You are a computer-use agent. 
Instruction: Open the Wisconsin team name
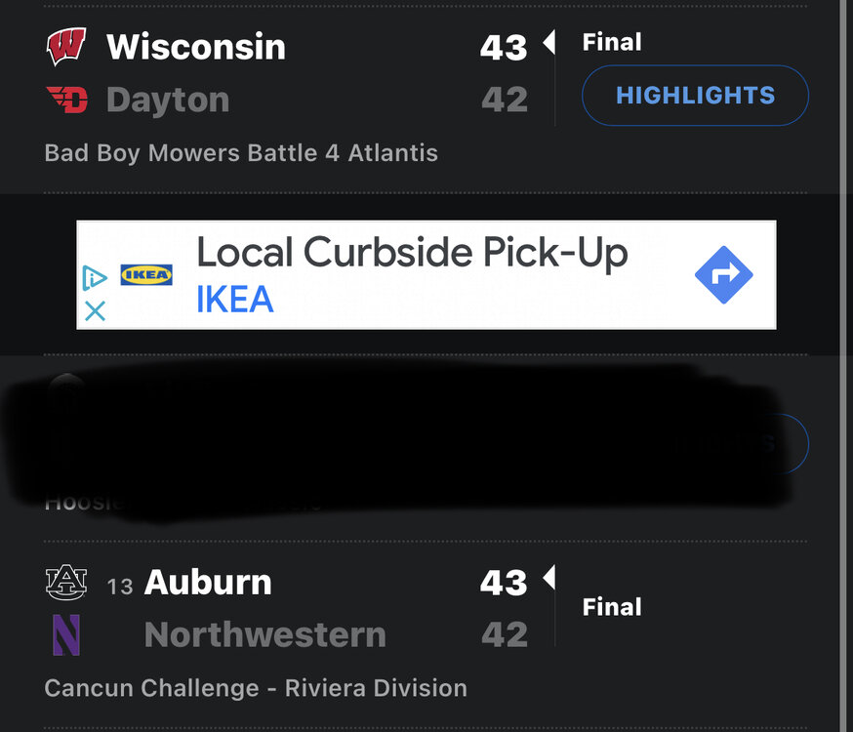tap(196, 46)
